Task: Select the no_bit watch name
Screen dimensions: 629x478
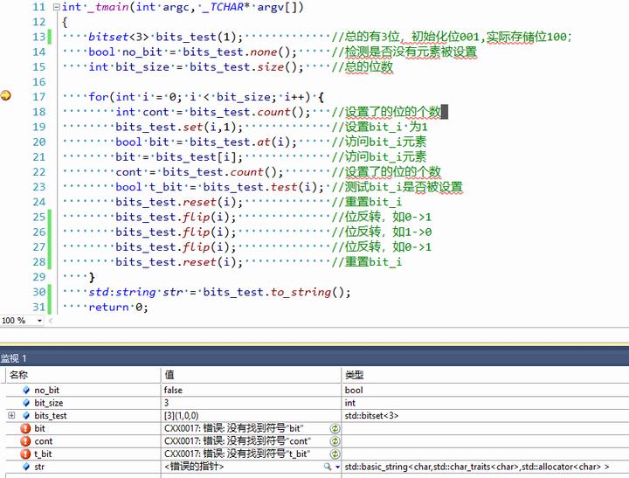Action: [46, 390]
